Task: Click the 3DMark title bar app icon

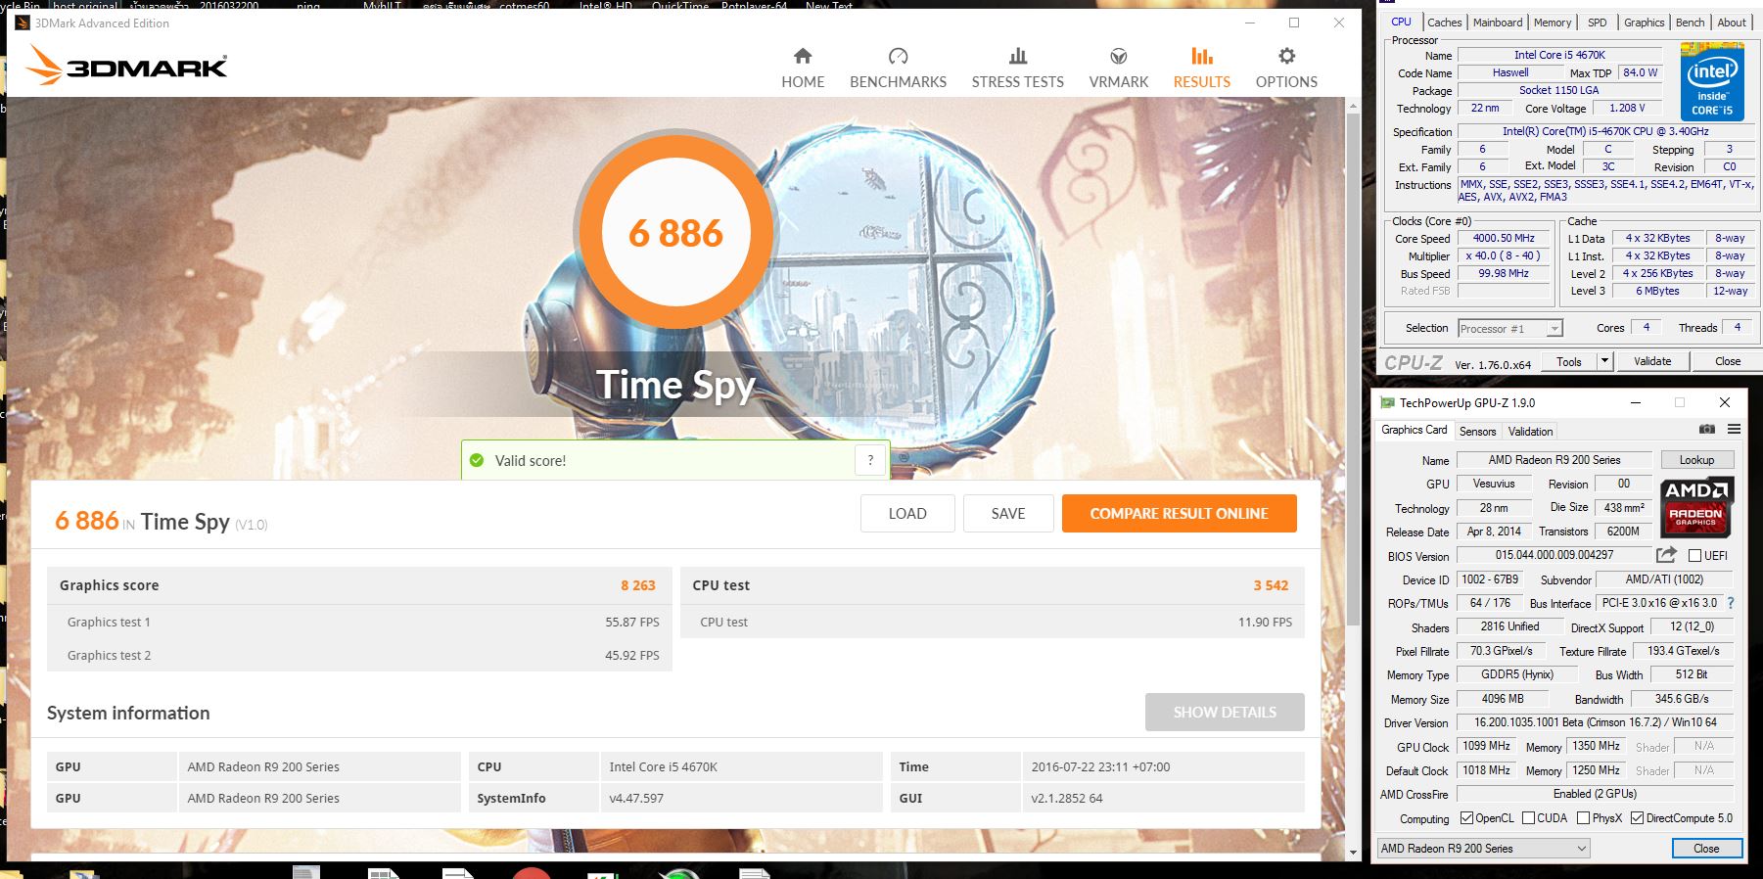Action: pos(23,23)
